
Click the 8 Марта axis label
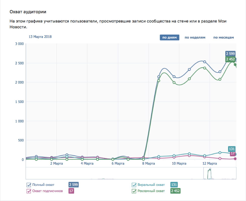148,163
